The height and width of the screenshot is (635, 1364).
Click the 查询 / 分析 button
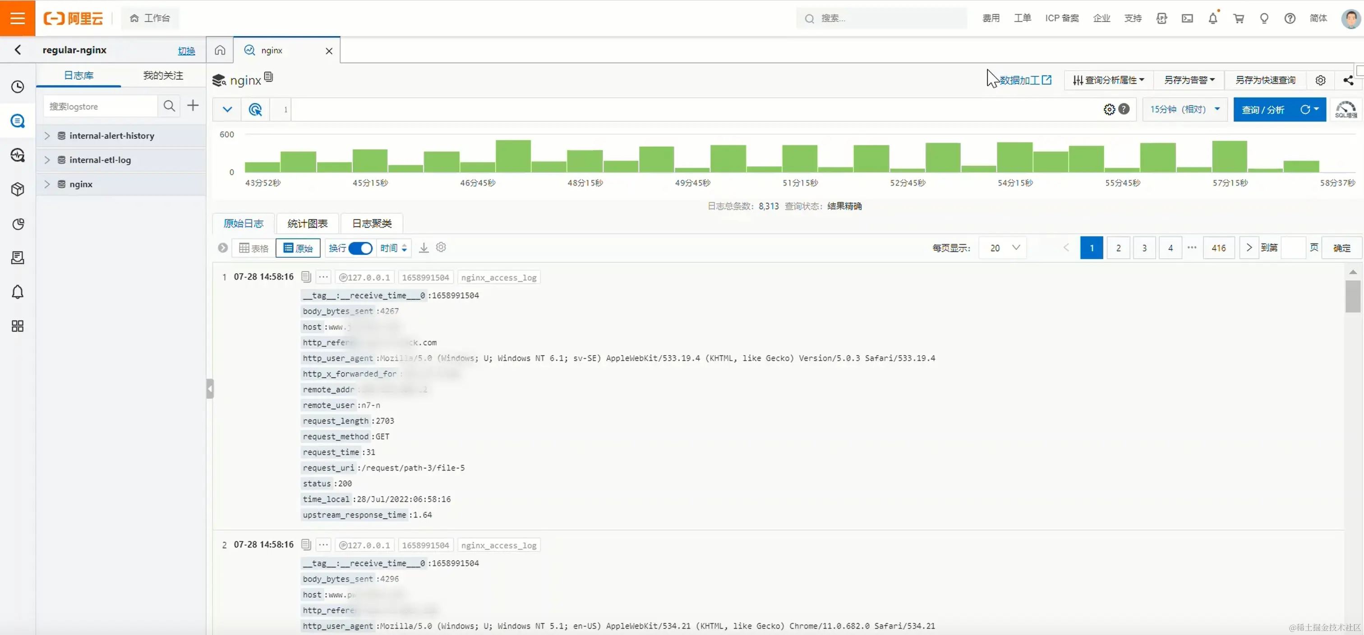pyautogui.click(x=1263, y=110)
